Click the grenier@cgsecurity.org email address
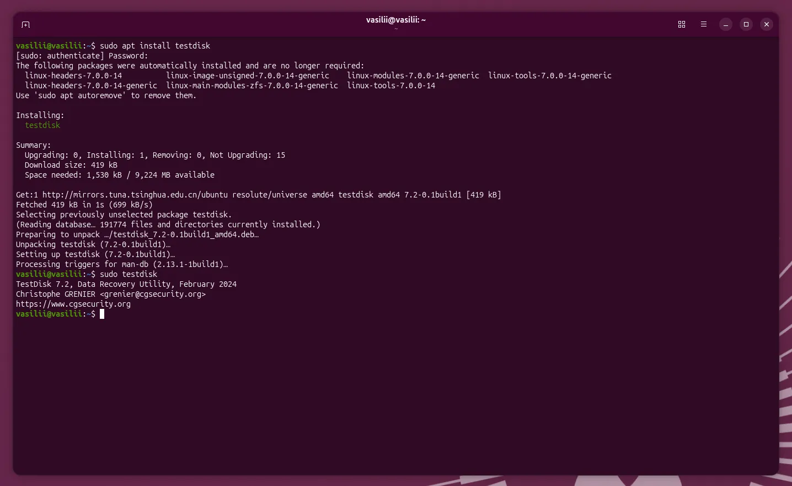 point(153,294)
